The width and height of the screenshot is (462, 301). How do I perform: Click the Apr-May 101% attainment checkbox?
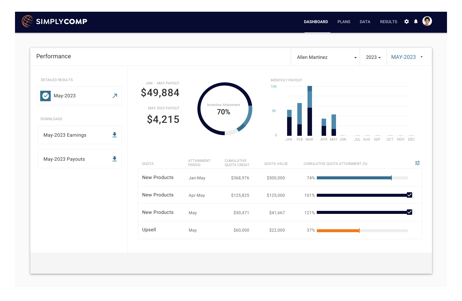tap(409, 195)
